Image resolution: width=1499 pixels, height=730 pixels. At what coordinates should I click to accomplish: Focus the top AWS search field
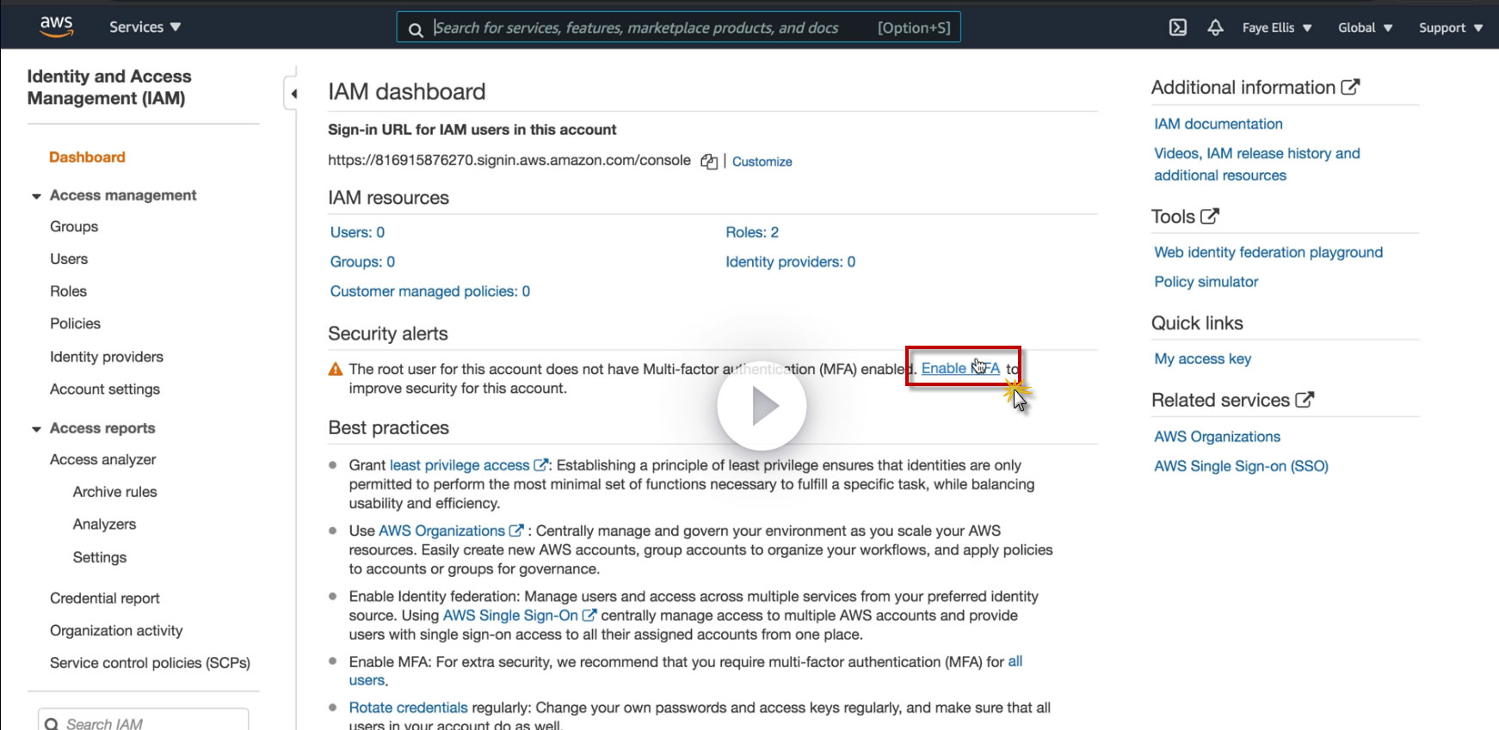[678, 28]
